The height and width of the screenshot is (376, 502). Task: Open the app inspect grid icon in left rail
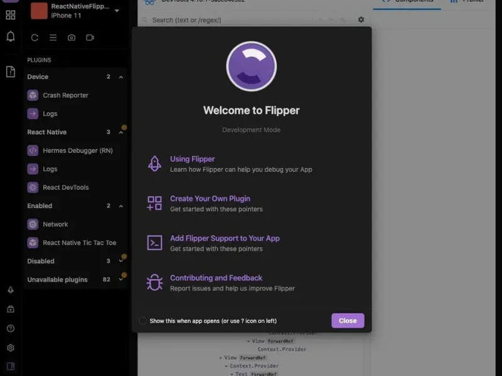tap(11, 14)
